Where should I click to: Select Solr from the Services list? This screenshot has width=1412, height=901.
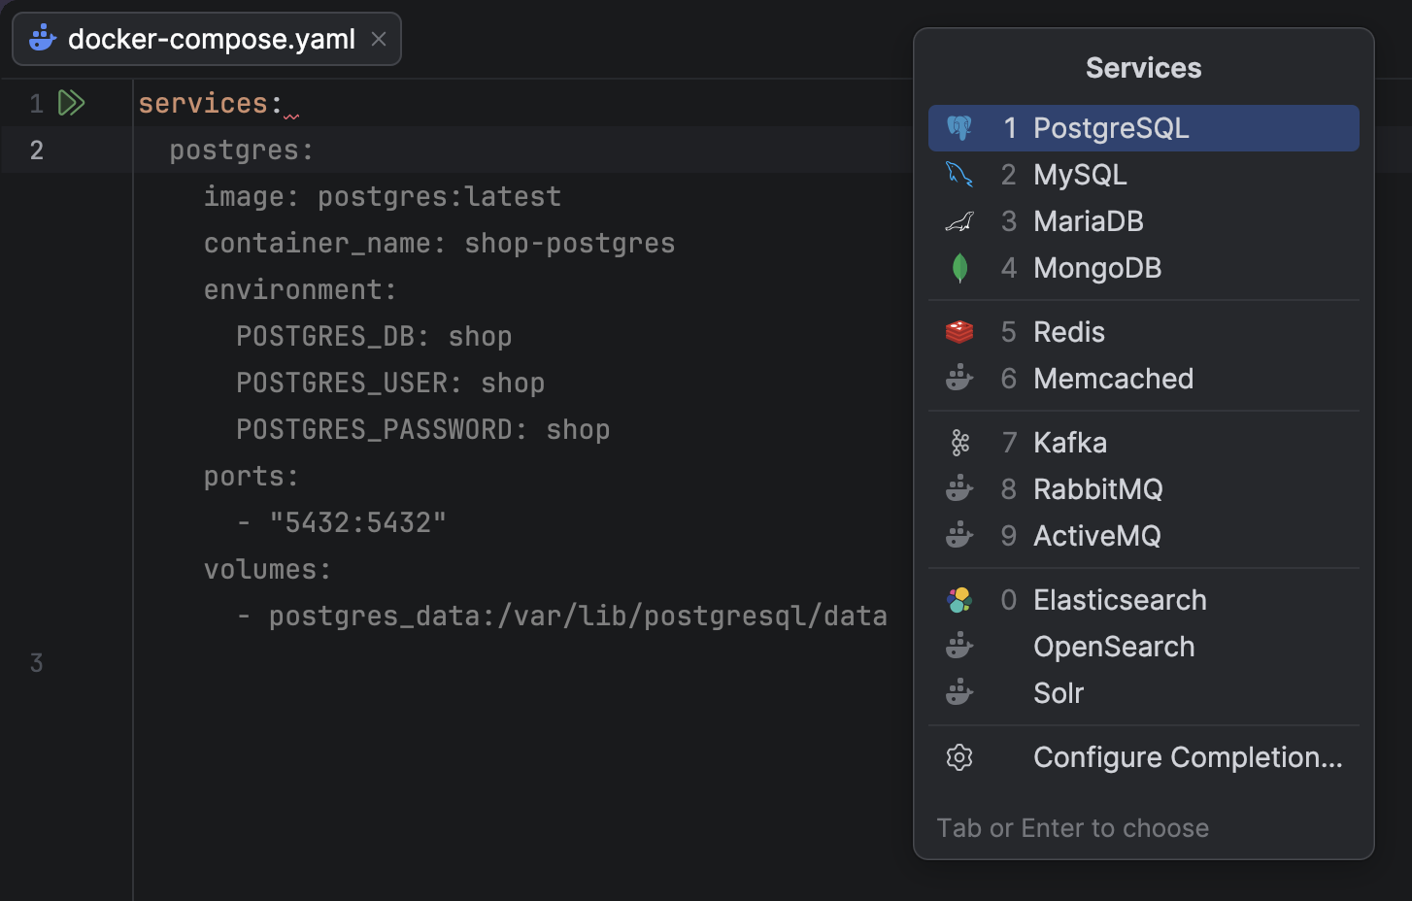pos(1144,693)
